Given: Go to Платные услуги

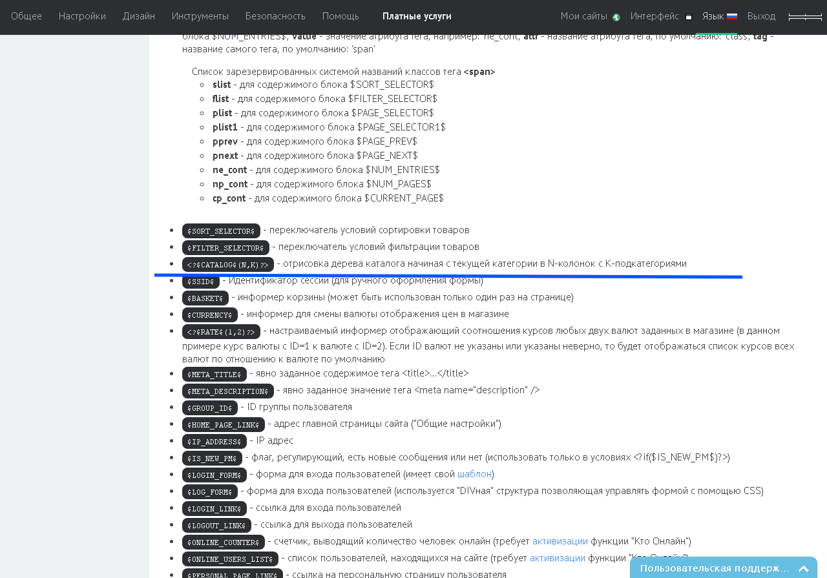Looking at the screenshot, I should coord(417,16).
